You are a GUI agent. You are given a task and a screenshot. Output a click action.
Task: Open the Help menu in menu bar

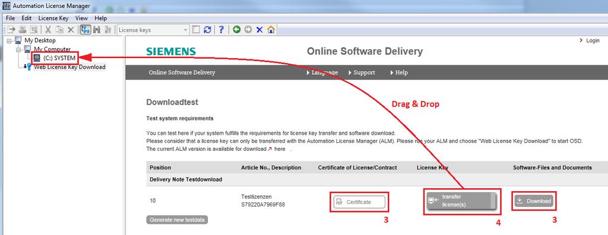tap(100, 18)
